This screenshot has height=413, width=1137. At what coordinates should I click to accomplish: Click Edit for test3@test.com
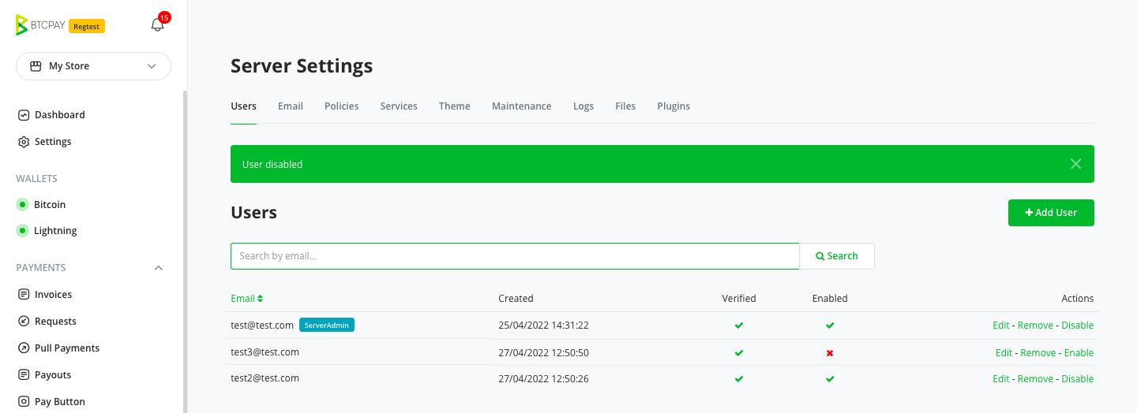1004,353
